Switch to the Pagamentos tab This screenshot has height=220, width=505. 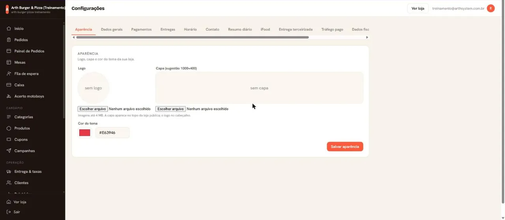tap(141, 30)
